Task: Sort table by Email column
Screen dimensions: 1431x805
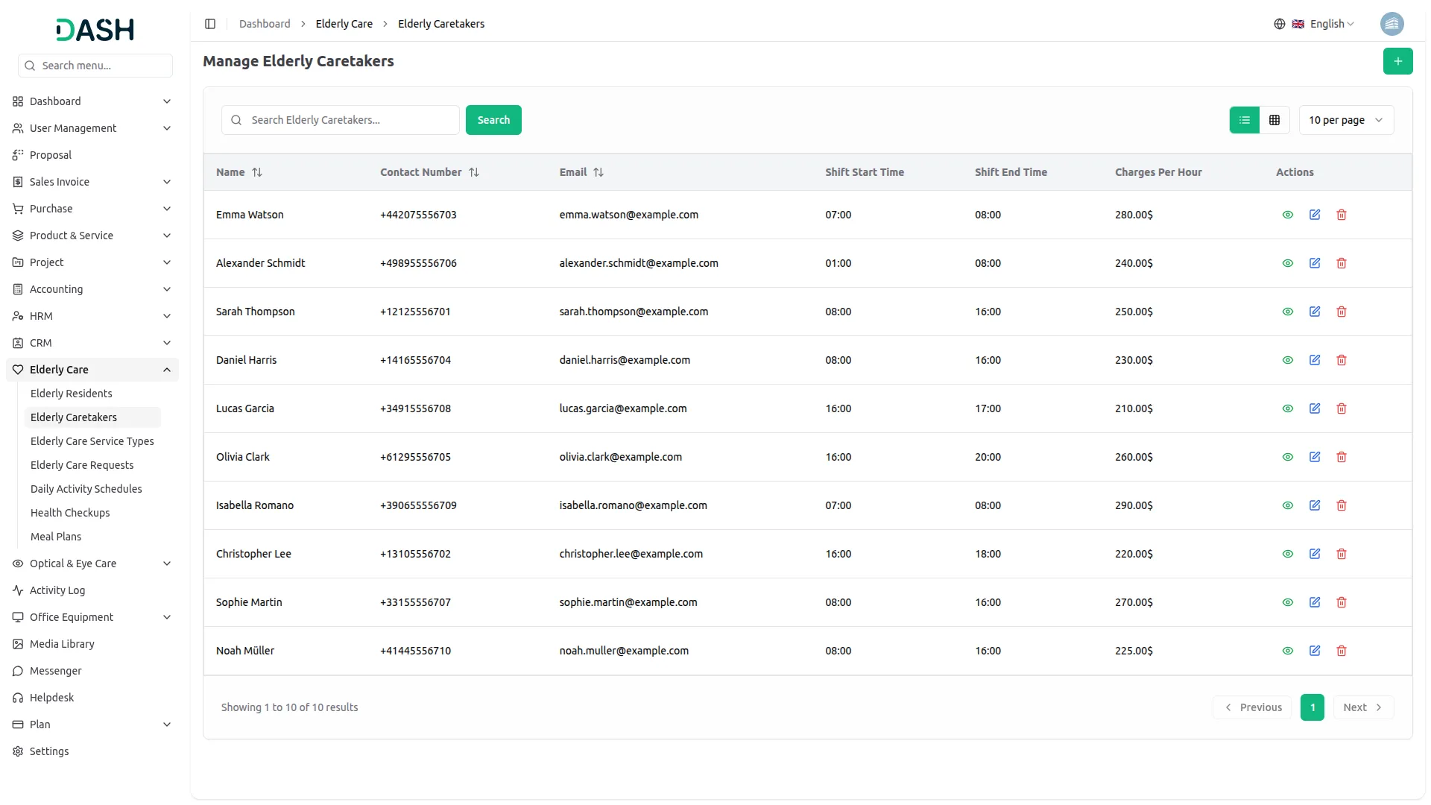Action: [x=581, y=172]
